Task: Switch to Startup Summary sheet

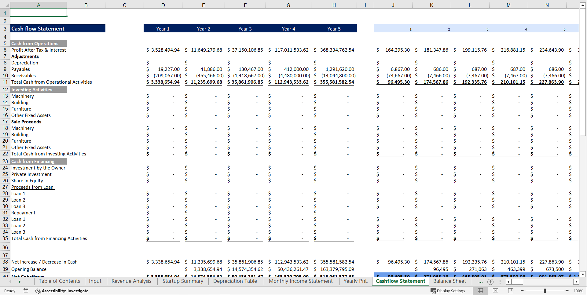Action: click(183, 281)
